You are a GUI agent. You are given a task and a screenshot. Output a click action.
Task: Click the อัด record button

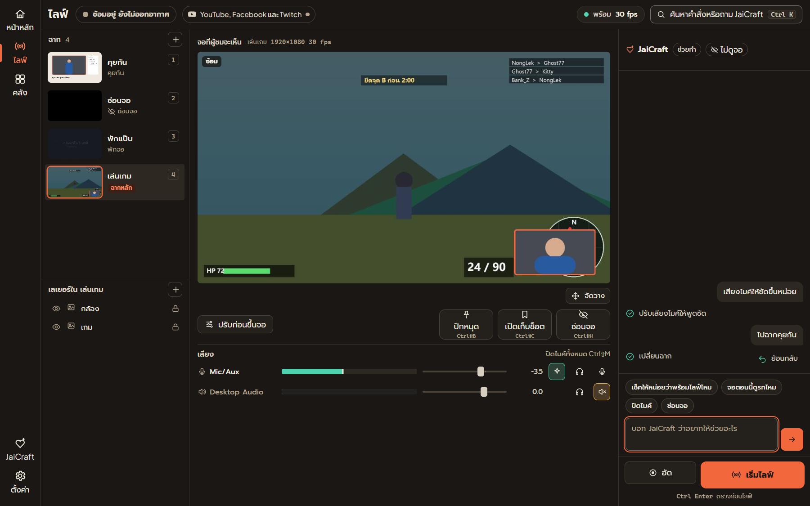pyautogui.click(x=660, y=473)
